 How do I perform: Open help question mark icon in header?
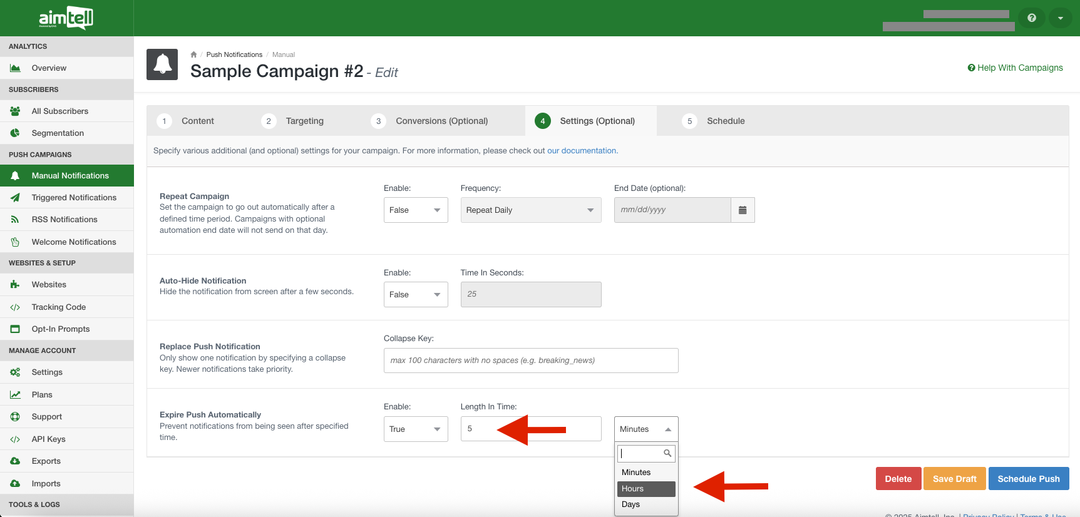[x=1032, y=18]
